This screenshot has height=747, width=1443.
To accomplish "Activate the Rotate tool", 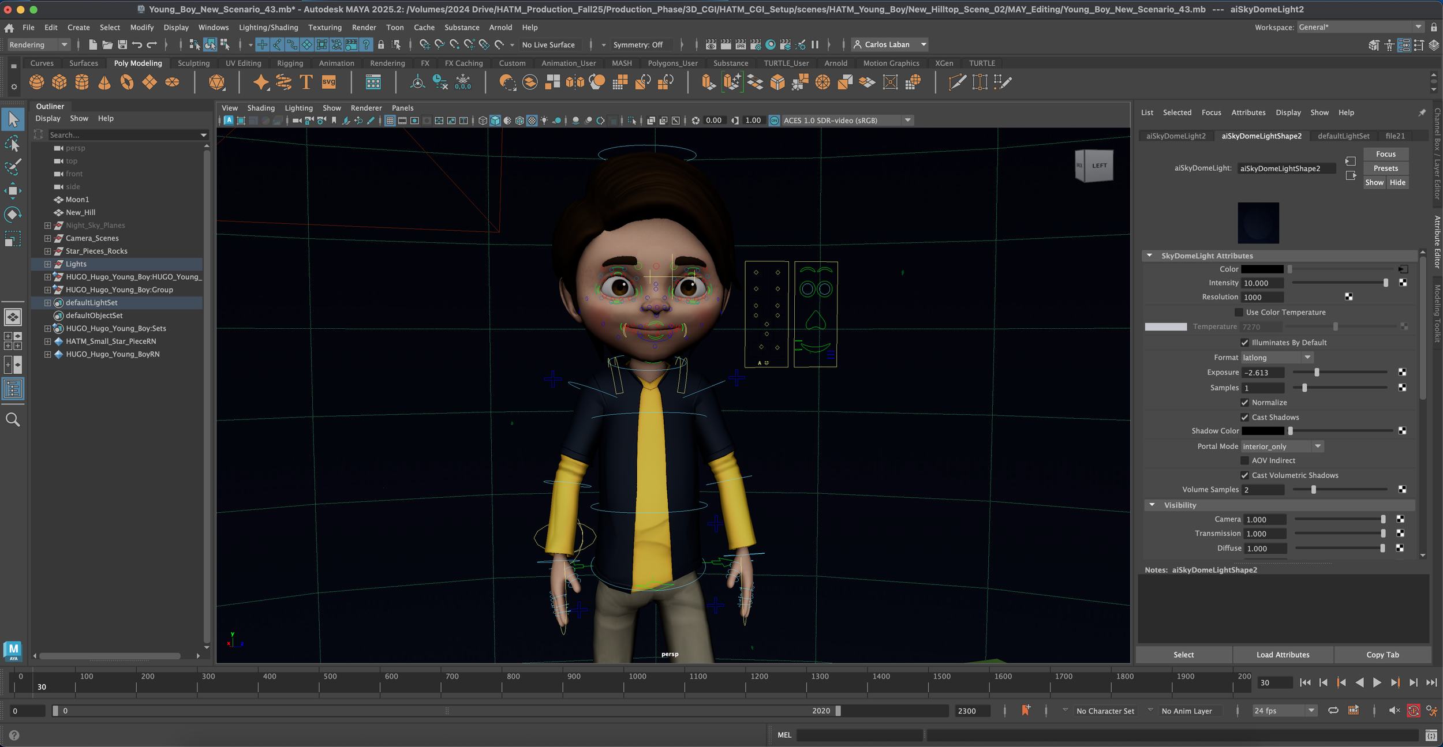I will pyautogui.click(x=13, y=215).
